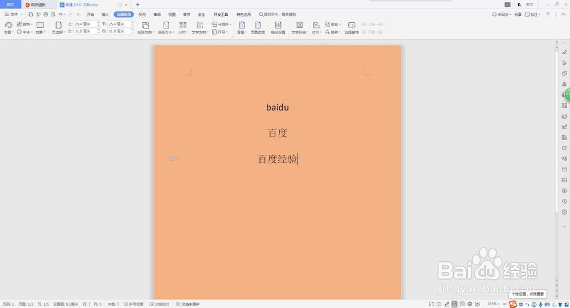The height and width of the screenshot is (308, 570).
Task: Open the 批注 (Comments) dropdown
Action: 532,15
